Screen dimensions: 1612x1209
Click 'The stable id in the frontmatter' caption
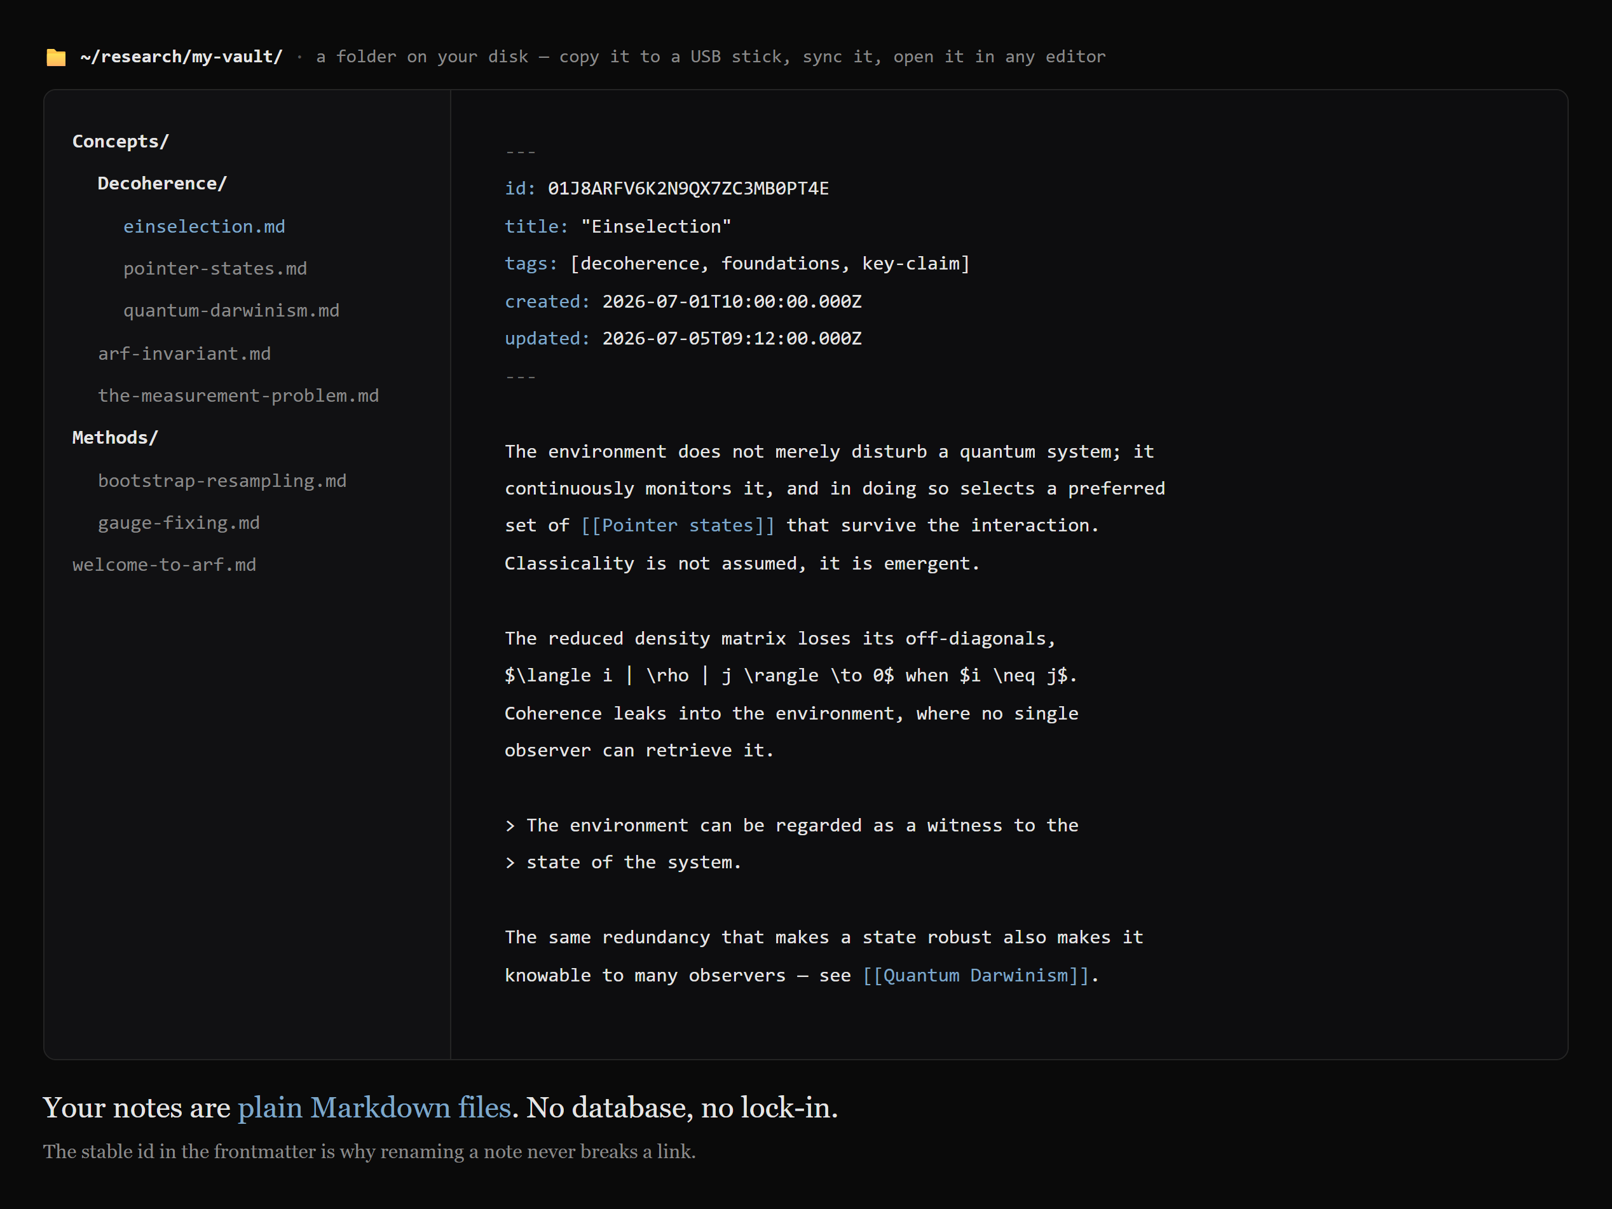pyautogui.click(x=369, y=1151)
